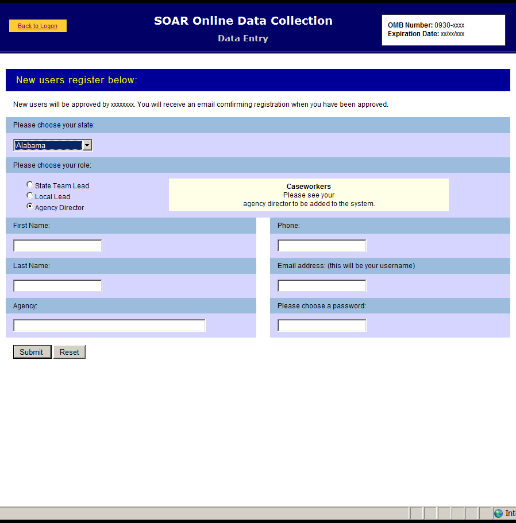Click the Phone input field
The image size is (516, 523).
tap(322, 246)
